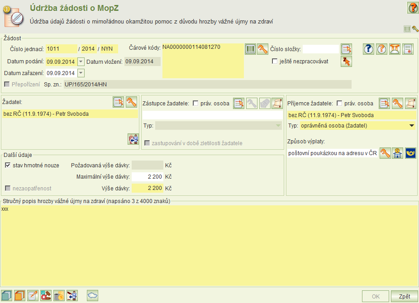Click the Čárové kódy text area
Viewport: 419px width, 303px height.
tap(203, 61)
